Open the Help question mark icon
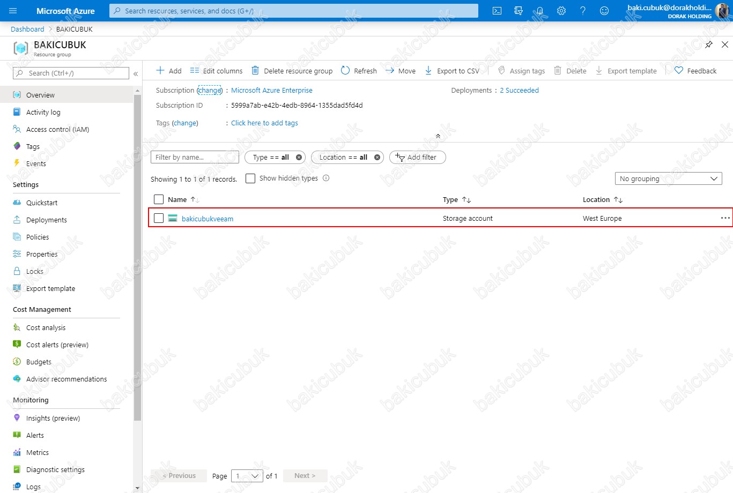This screenshot has width=733, height=493. coord(583,11)
